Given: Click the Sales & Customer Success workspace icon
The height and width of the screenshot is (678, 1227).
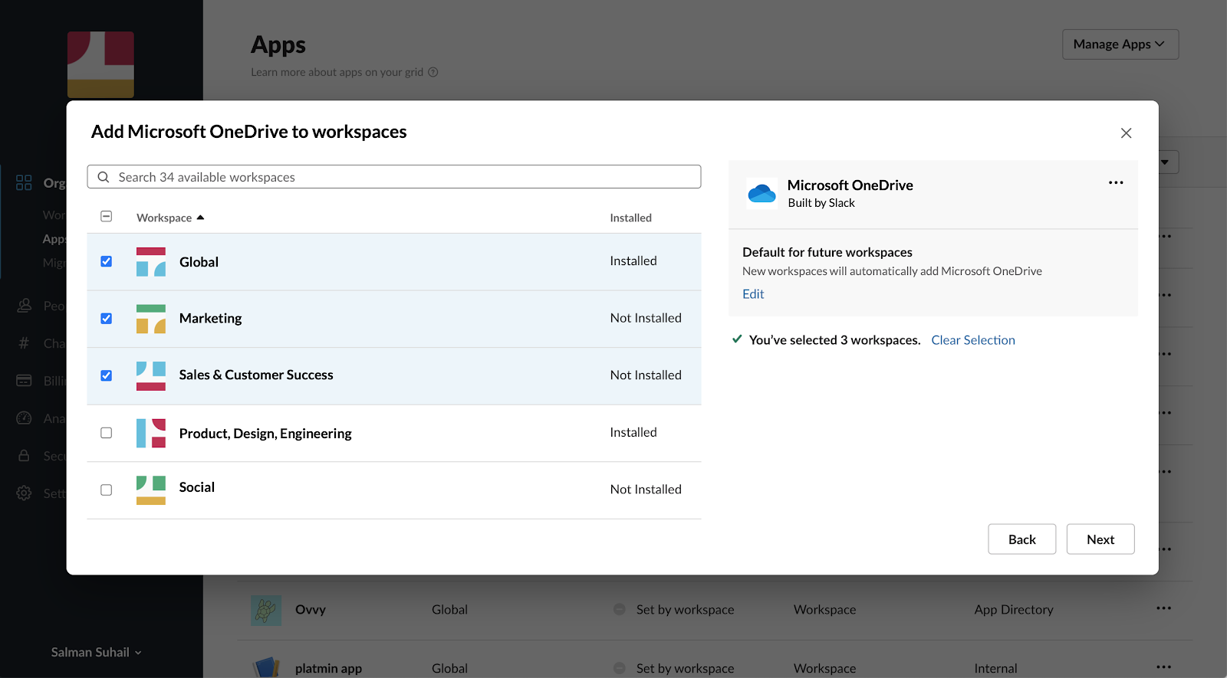Looking at the screenshot, I should tap(151, 376).
